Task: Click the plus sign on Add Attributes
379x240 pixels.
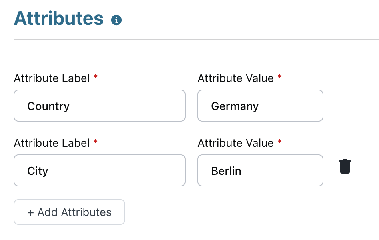Action: click(30, 212)
